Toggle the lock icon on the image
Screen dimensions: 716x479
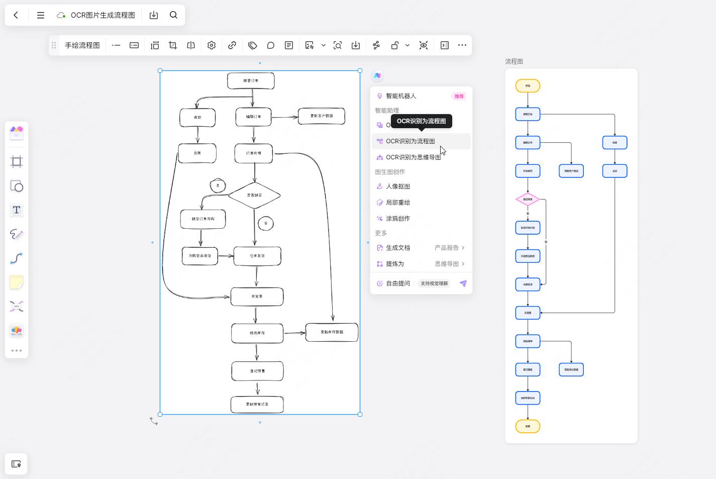(395, 45)
